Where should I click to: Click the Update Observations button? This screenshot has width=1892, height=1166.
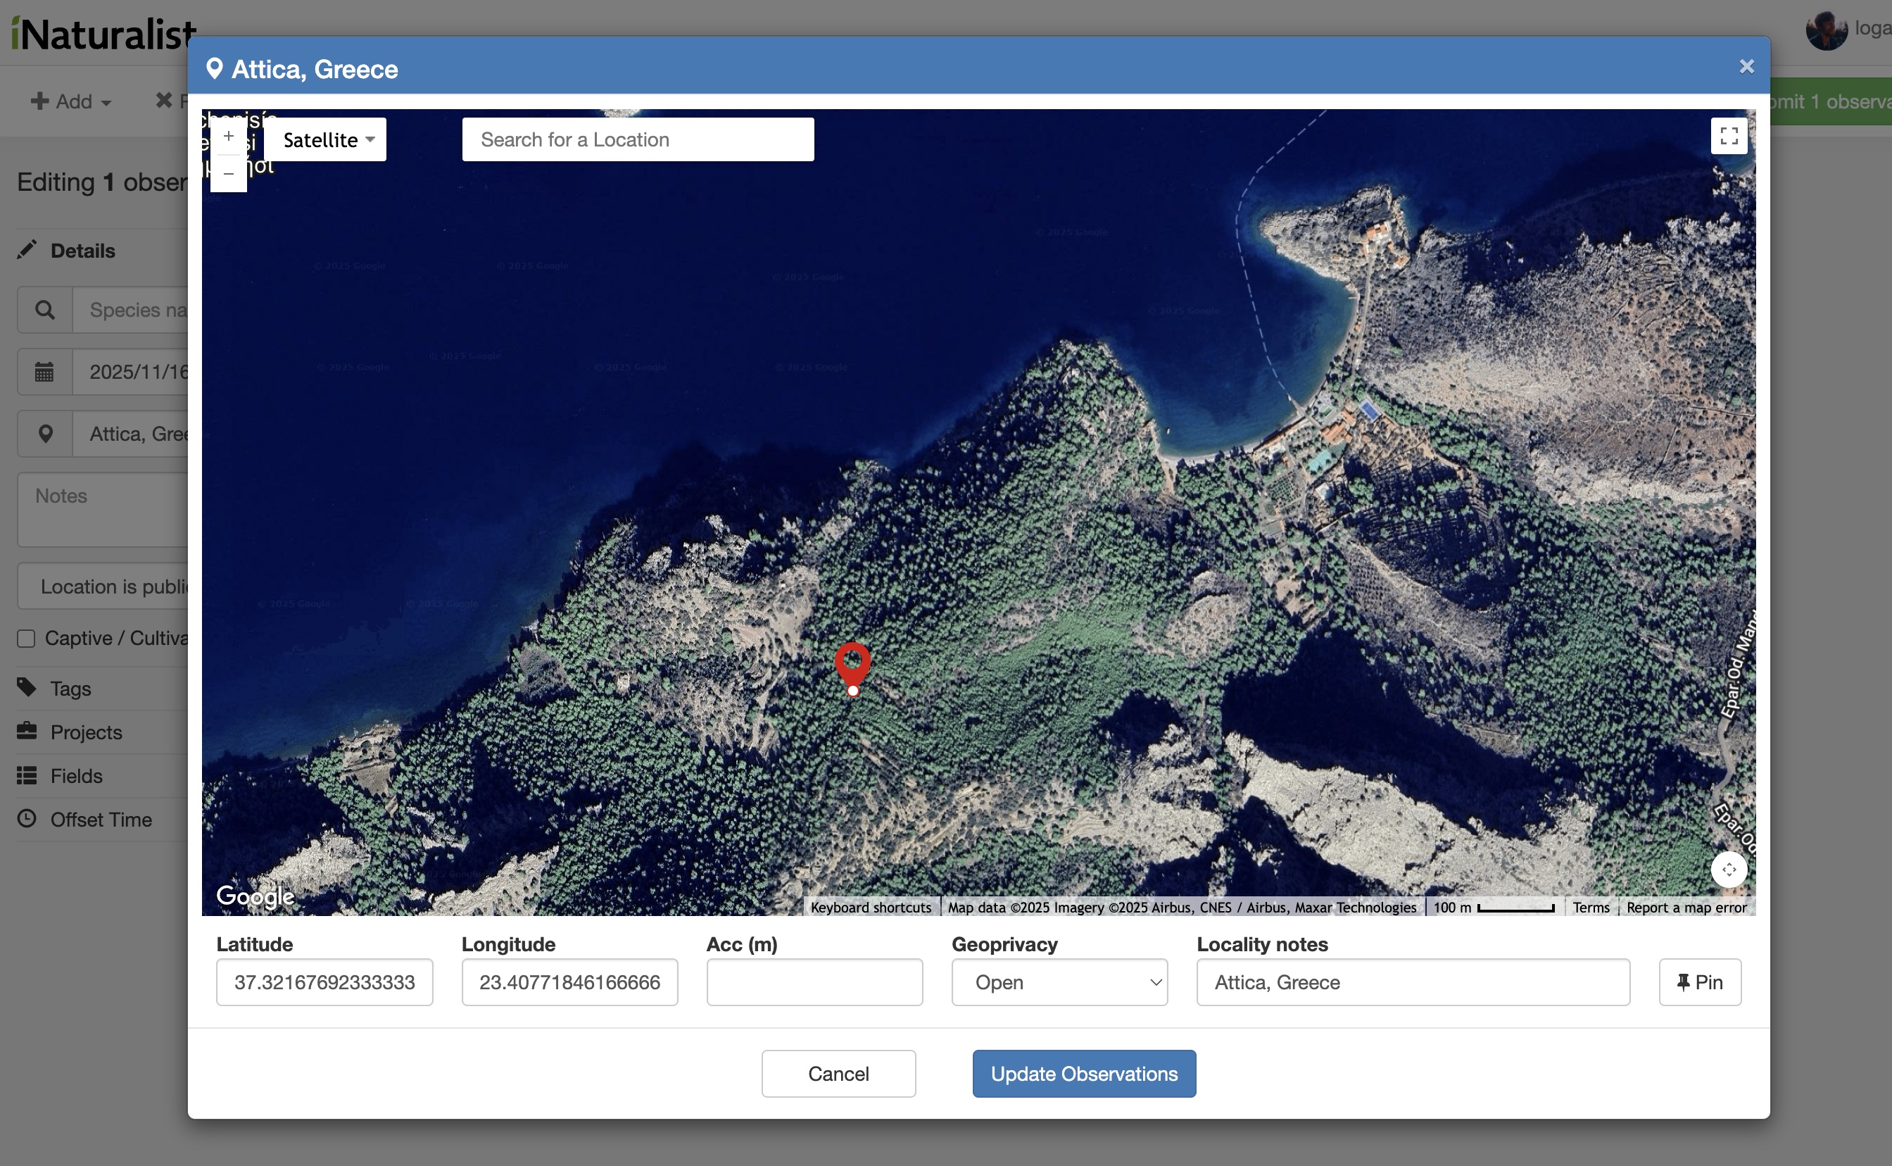[x=1083, y=1074]
